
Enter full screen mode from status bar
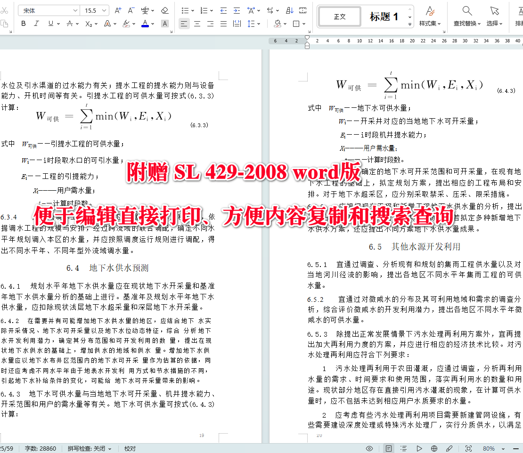click(x=468, y=448)
